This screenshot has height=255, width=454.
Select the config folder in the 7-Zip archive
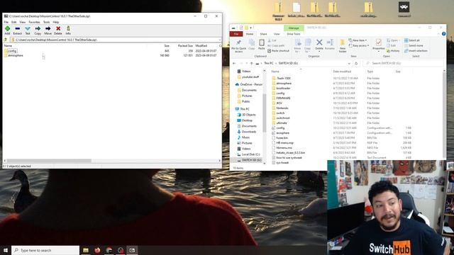pos(12,51)
